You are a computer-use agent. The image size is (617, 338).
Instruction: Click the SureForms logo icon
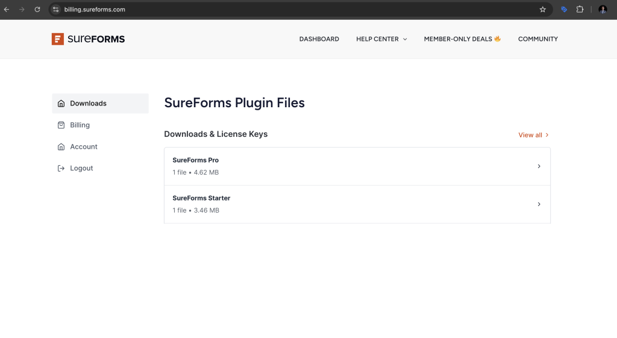(58, 39)
